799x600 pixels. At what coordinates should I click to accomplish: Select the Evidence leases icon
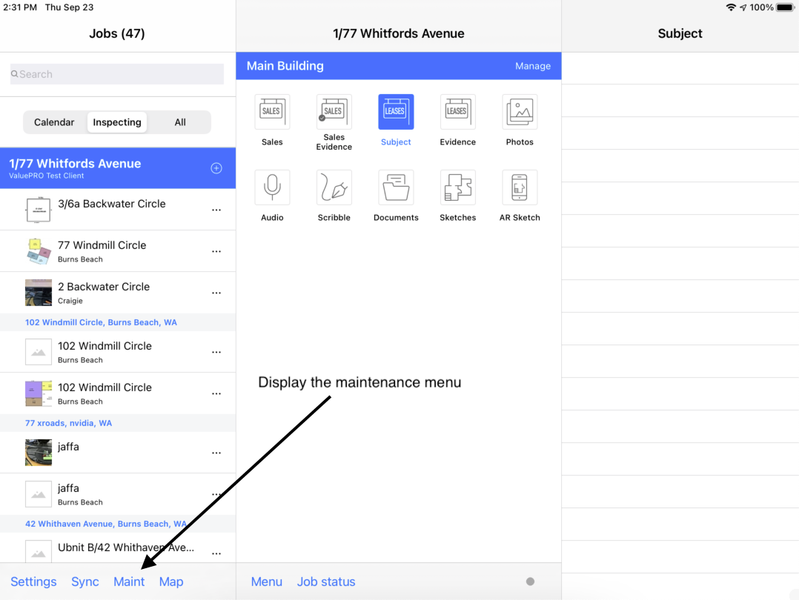click(457, 113)
